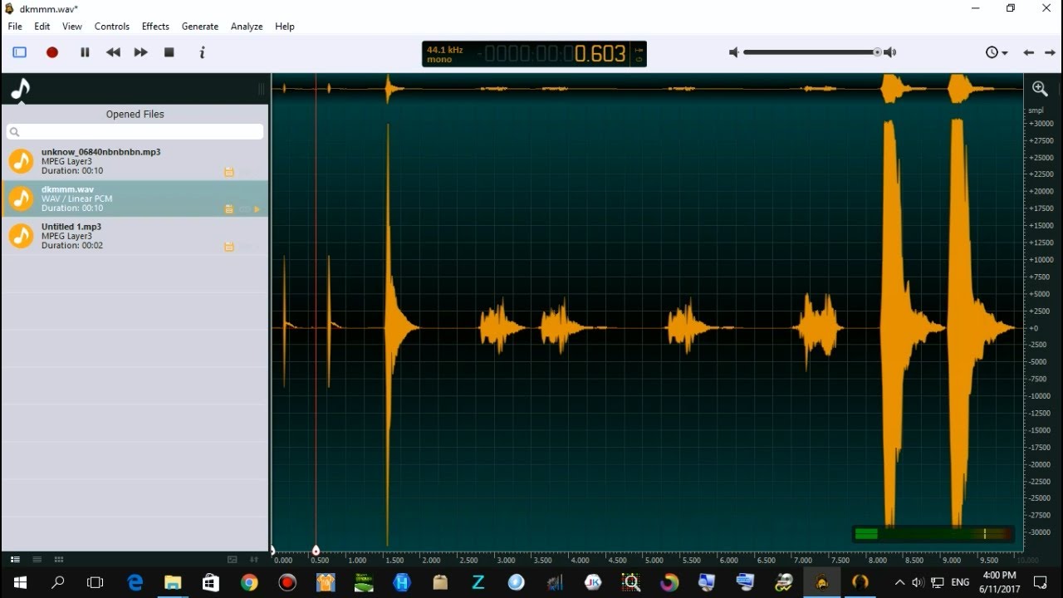
Task: Pause audio playback
Action: click(x=85, y=52)
